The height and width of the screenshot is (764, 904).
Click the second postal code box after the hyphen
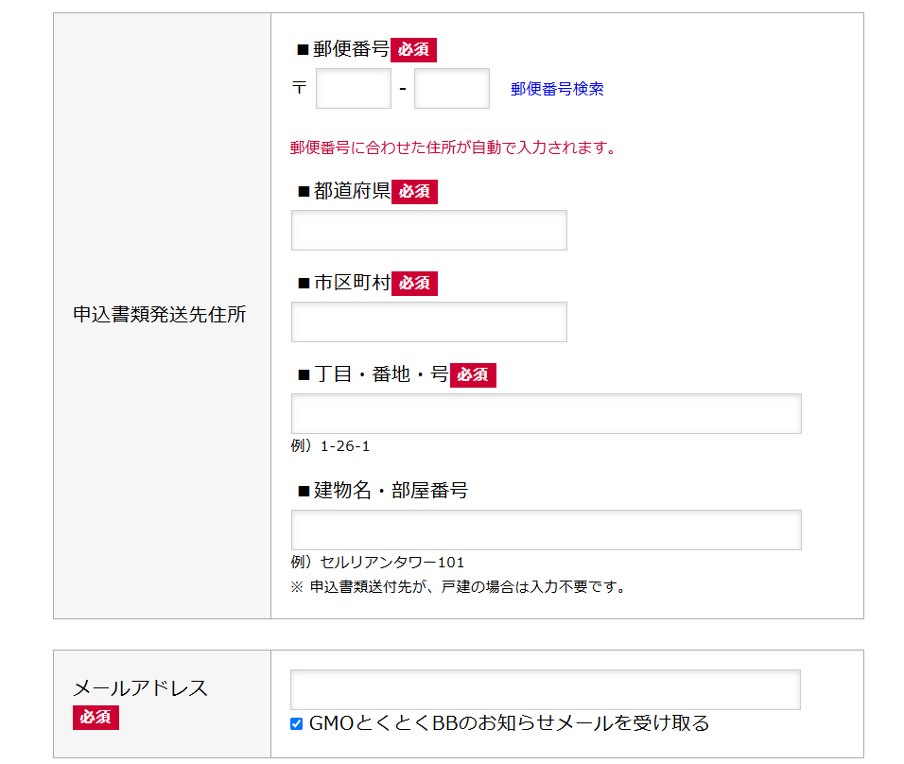click(x=451, y=89)
